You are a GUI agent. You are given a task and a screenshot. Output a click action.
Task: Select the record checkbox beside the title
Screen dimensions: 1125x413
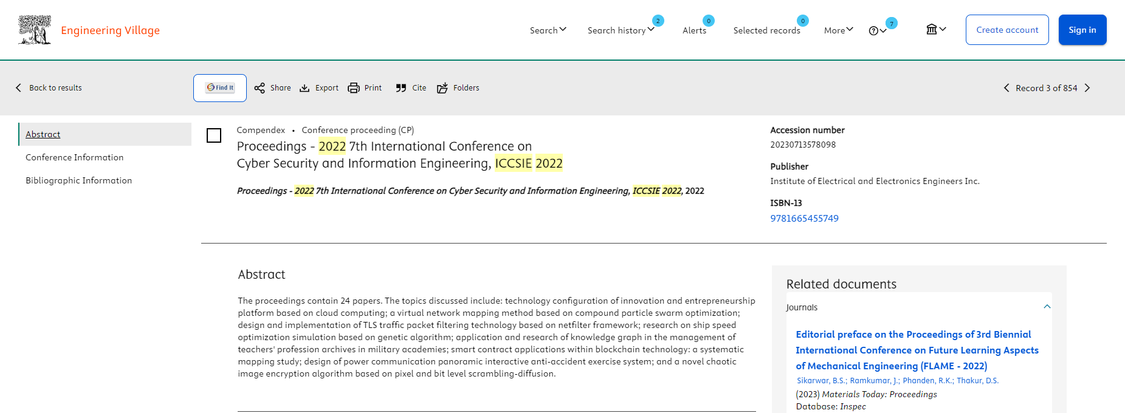(x=214, y=135)
